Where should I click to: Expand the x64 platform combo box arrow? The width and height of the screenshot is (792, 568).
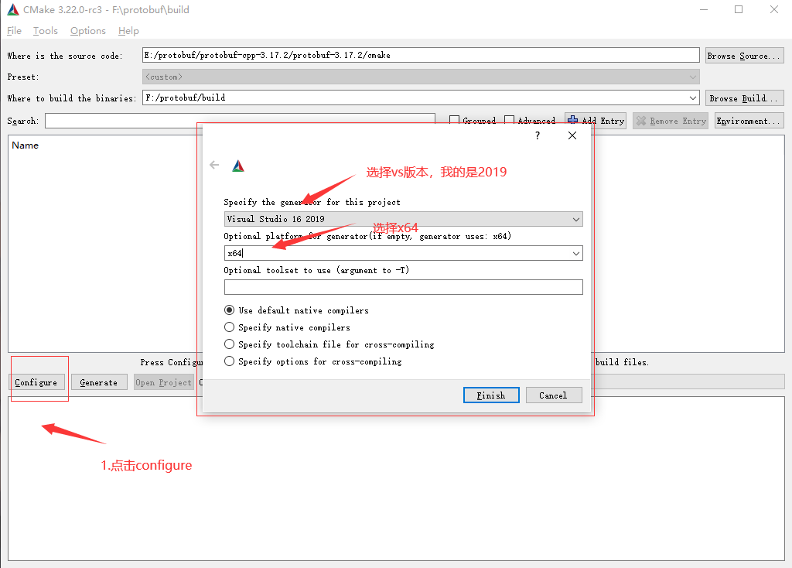(x=575, y=253)
